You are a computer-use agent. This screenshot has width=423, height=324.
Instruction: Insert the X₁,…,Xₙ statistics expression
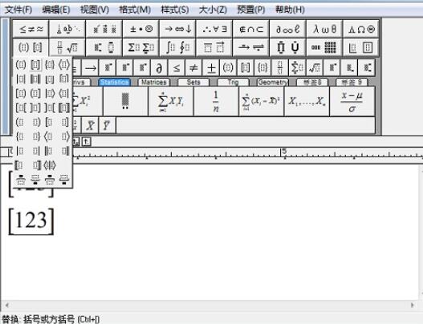(x=307, y=101)
